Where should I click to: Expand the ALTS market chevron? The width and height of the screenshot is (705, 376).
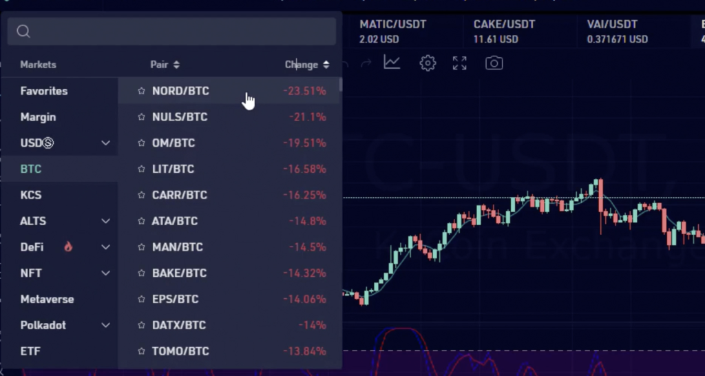click(x=105, y=221)
